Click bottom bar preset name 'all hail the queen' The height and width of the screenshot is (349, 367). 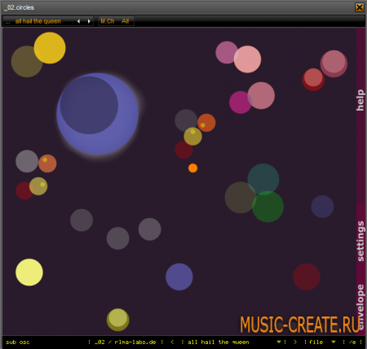click(x=219, y=342)
